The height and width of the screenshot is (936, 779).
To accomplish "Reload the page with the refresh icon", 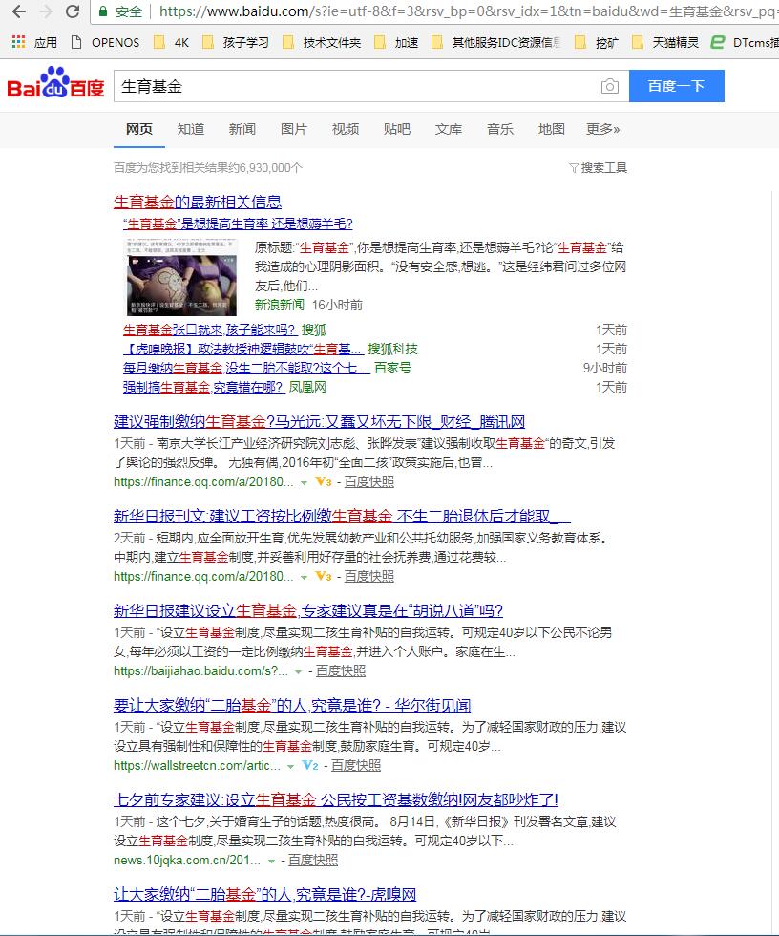I will (x=73, y=11).
